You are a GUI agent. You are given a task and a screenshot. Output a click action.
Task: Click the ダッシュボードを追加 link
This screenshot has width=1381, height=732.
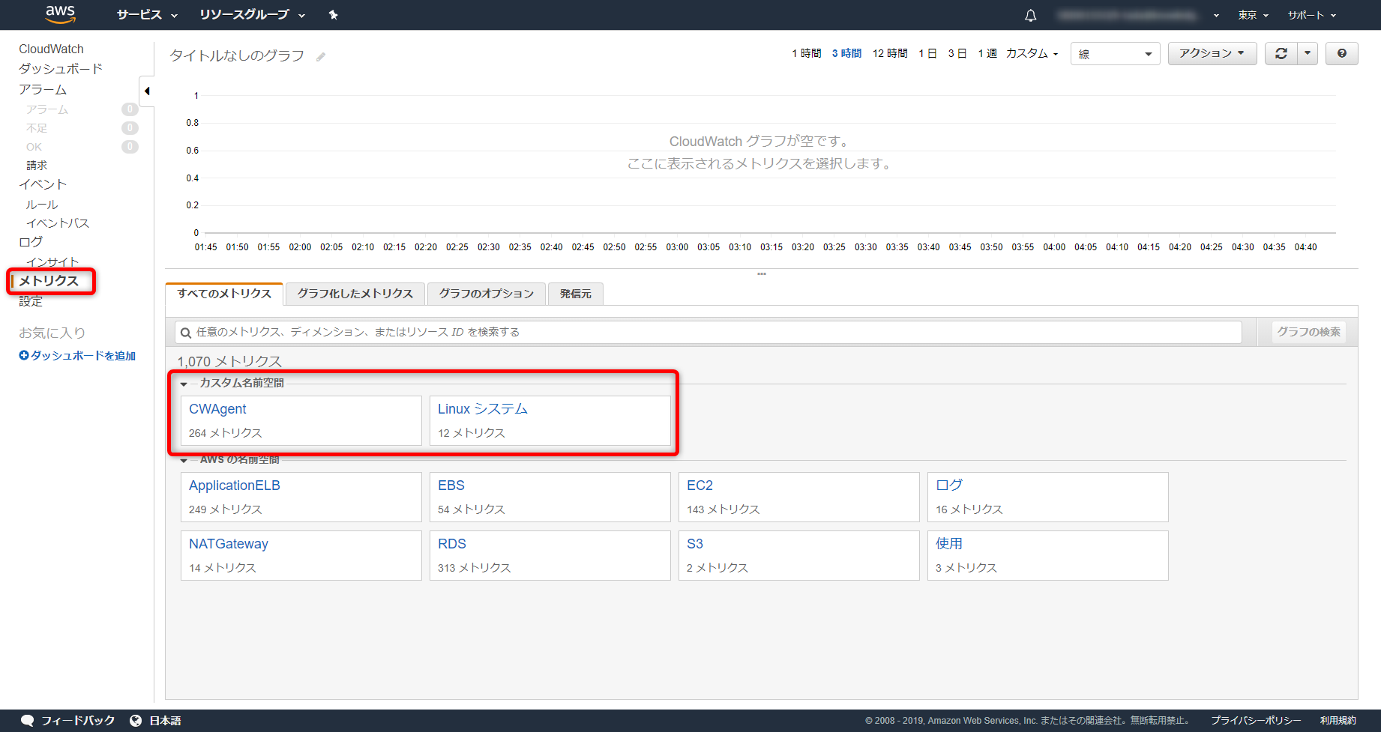tap(83, 356)
